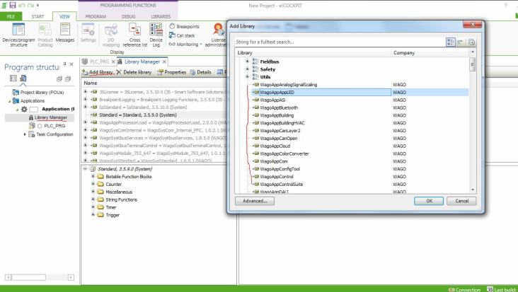Image resolution: width=518 pixels, height=292 pixels.
Task: Close the Library Manager tab
Action: point(164,62)
